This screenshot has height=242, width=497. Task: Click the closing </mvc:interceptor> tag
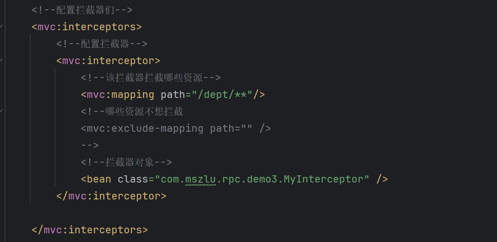coord(111,196)
